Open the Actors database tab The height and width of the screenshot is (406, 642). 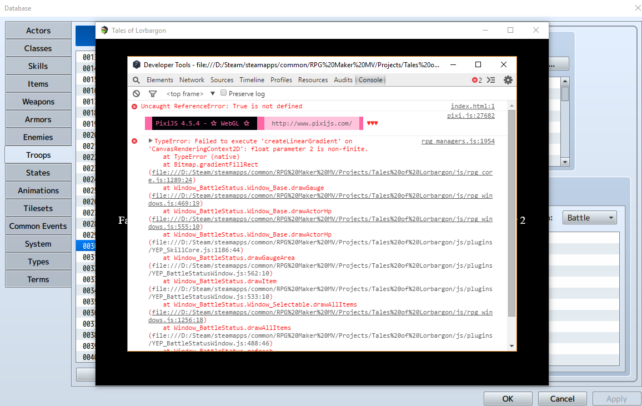point(38,31)
